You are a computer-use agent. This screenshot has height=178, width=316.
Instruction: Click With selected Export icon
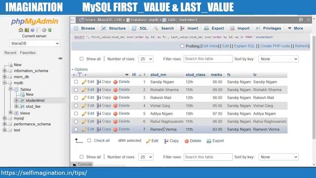pos(209,141)
